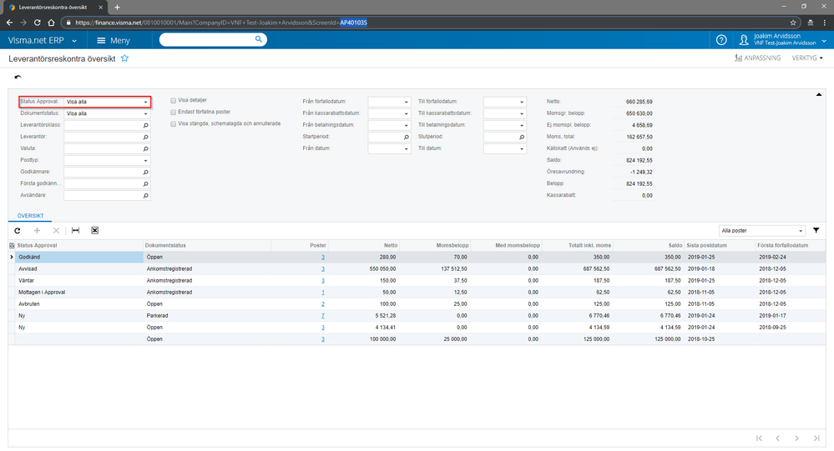Select the ÖVERSIKT tab

click(30, 214)
